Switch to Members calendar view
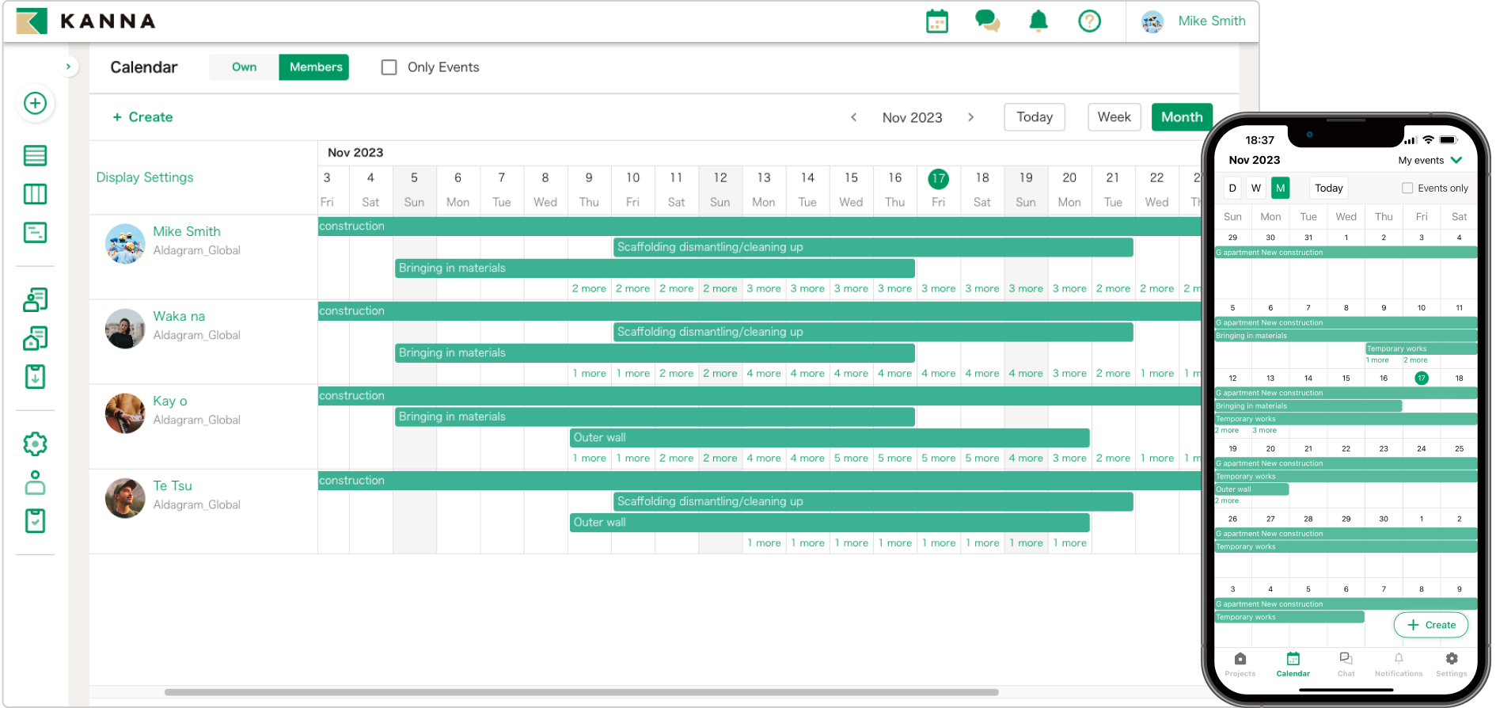Image resolution: width=1496 pixels, height=708 pixels. (x=315, y=67)
